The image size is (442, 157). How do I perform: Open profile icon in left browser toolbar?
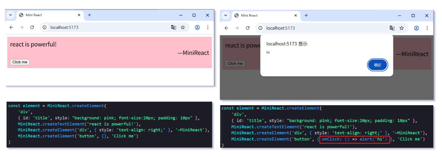coord(197,27)
